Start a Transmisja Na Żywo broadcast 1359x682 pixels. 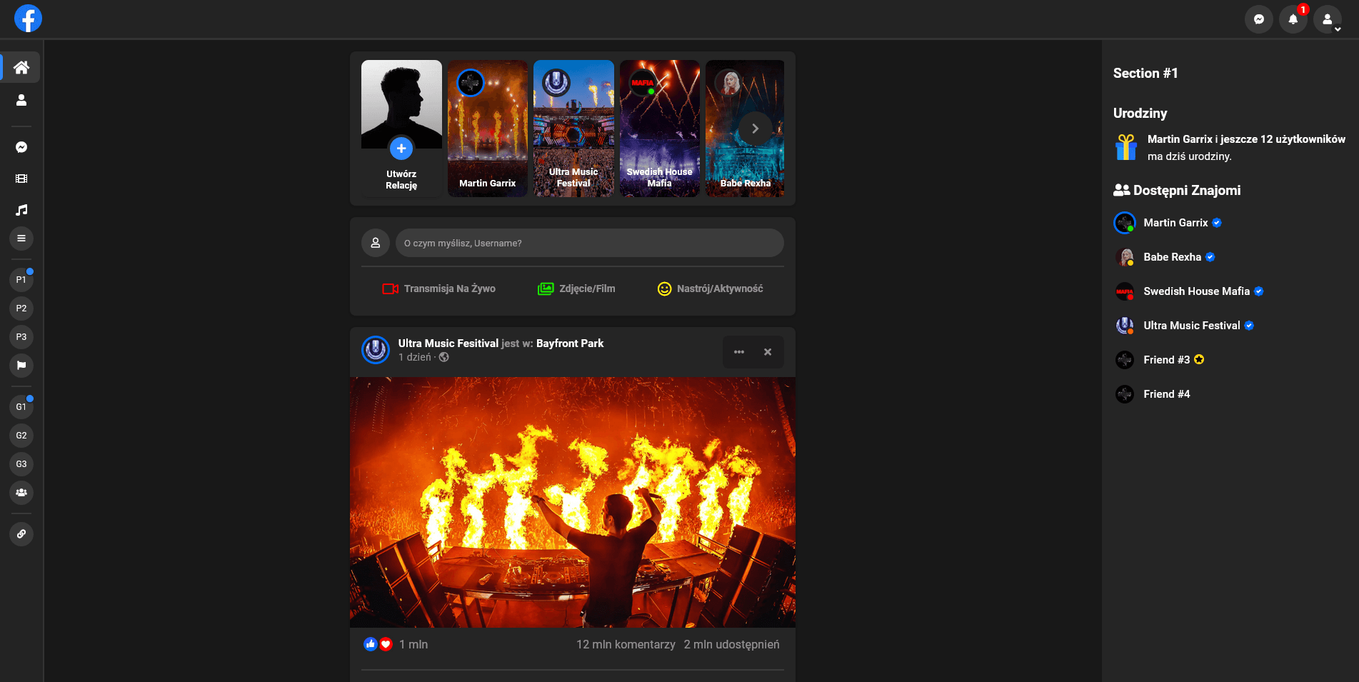pos(438,289)
